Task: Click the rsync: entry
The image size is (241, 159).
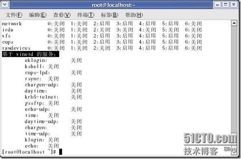Action: click(33, 79)
